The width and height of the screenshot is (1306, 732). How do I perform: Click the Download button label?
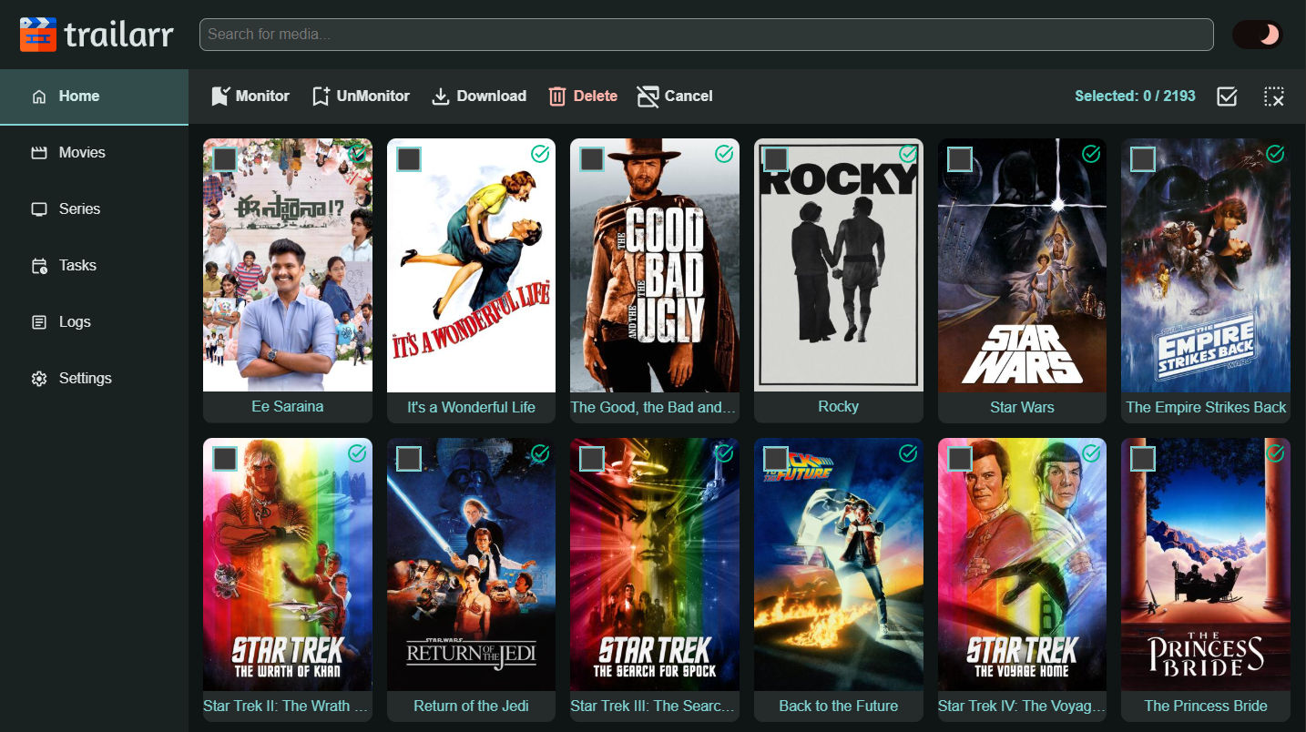(492, 97)
